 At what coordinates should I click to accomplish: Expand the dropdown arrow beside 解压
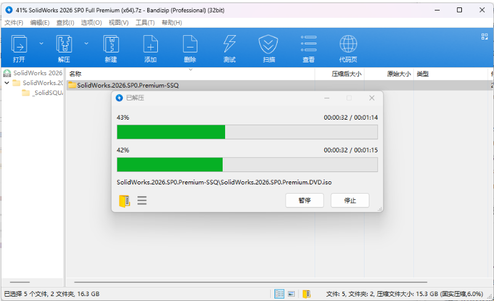pos(86,44)
